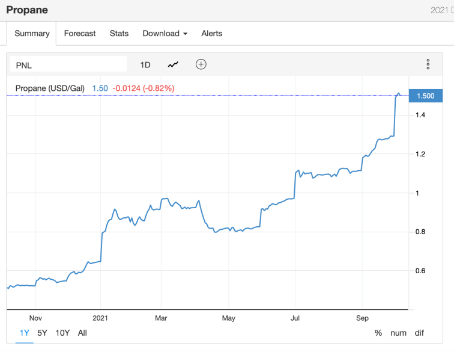Image resolution: width=454 pixels, height=352 pixels.
Task: Open the 1D interval selector
Action: (x=145, y=64)
